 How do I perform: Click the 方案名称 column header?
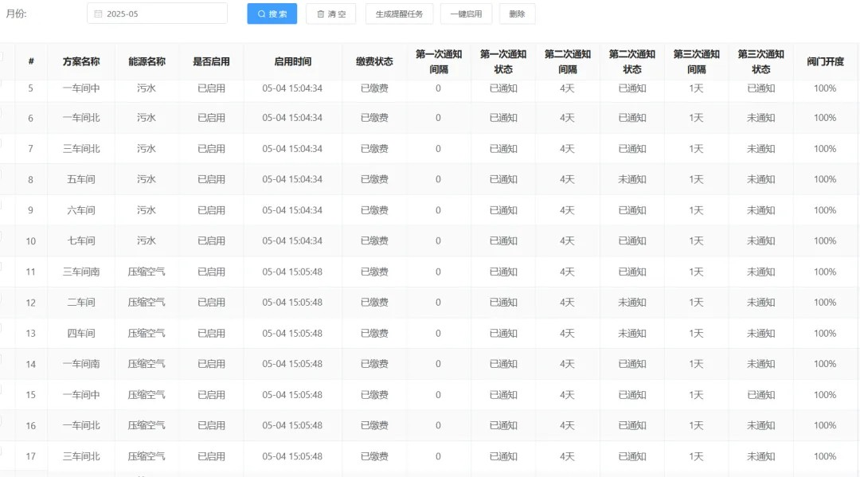(81, 61)
